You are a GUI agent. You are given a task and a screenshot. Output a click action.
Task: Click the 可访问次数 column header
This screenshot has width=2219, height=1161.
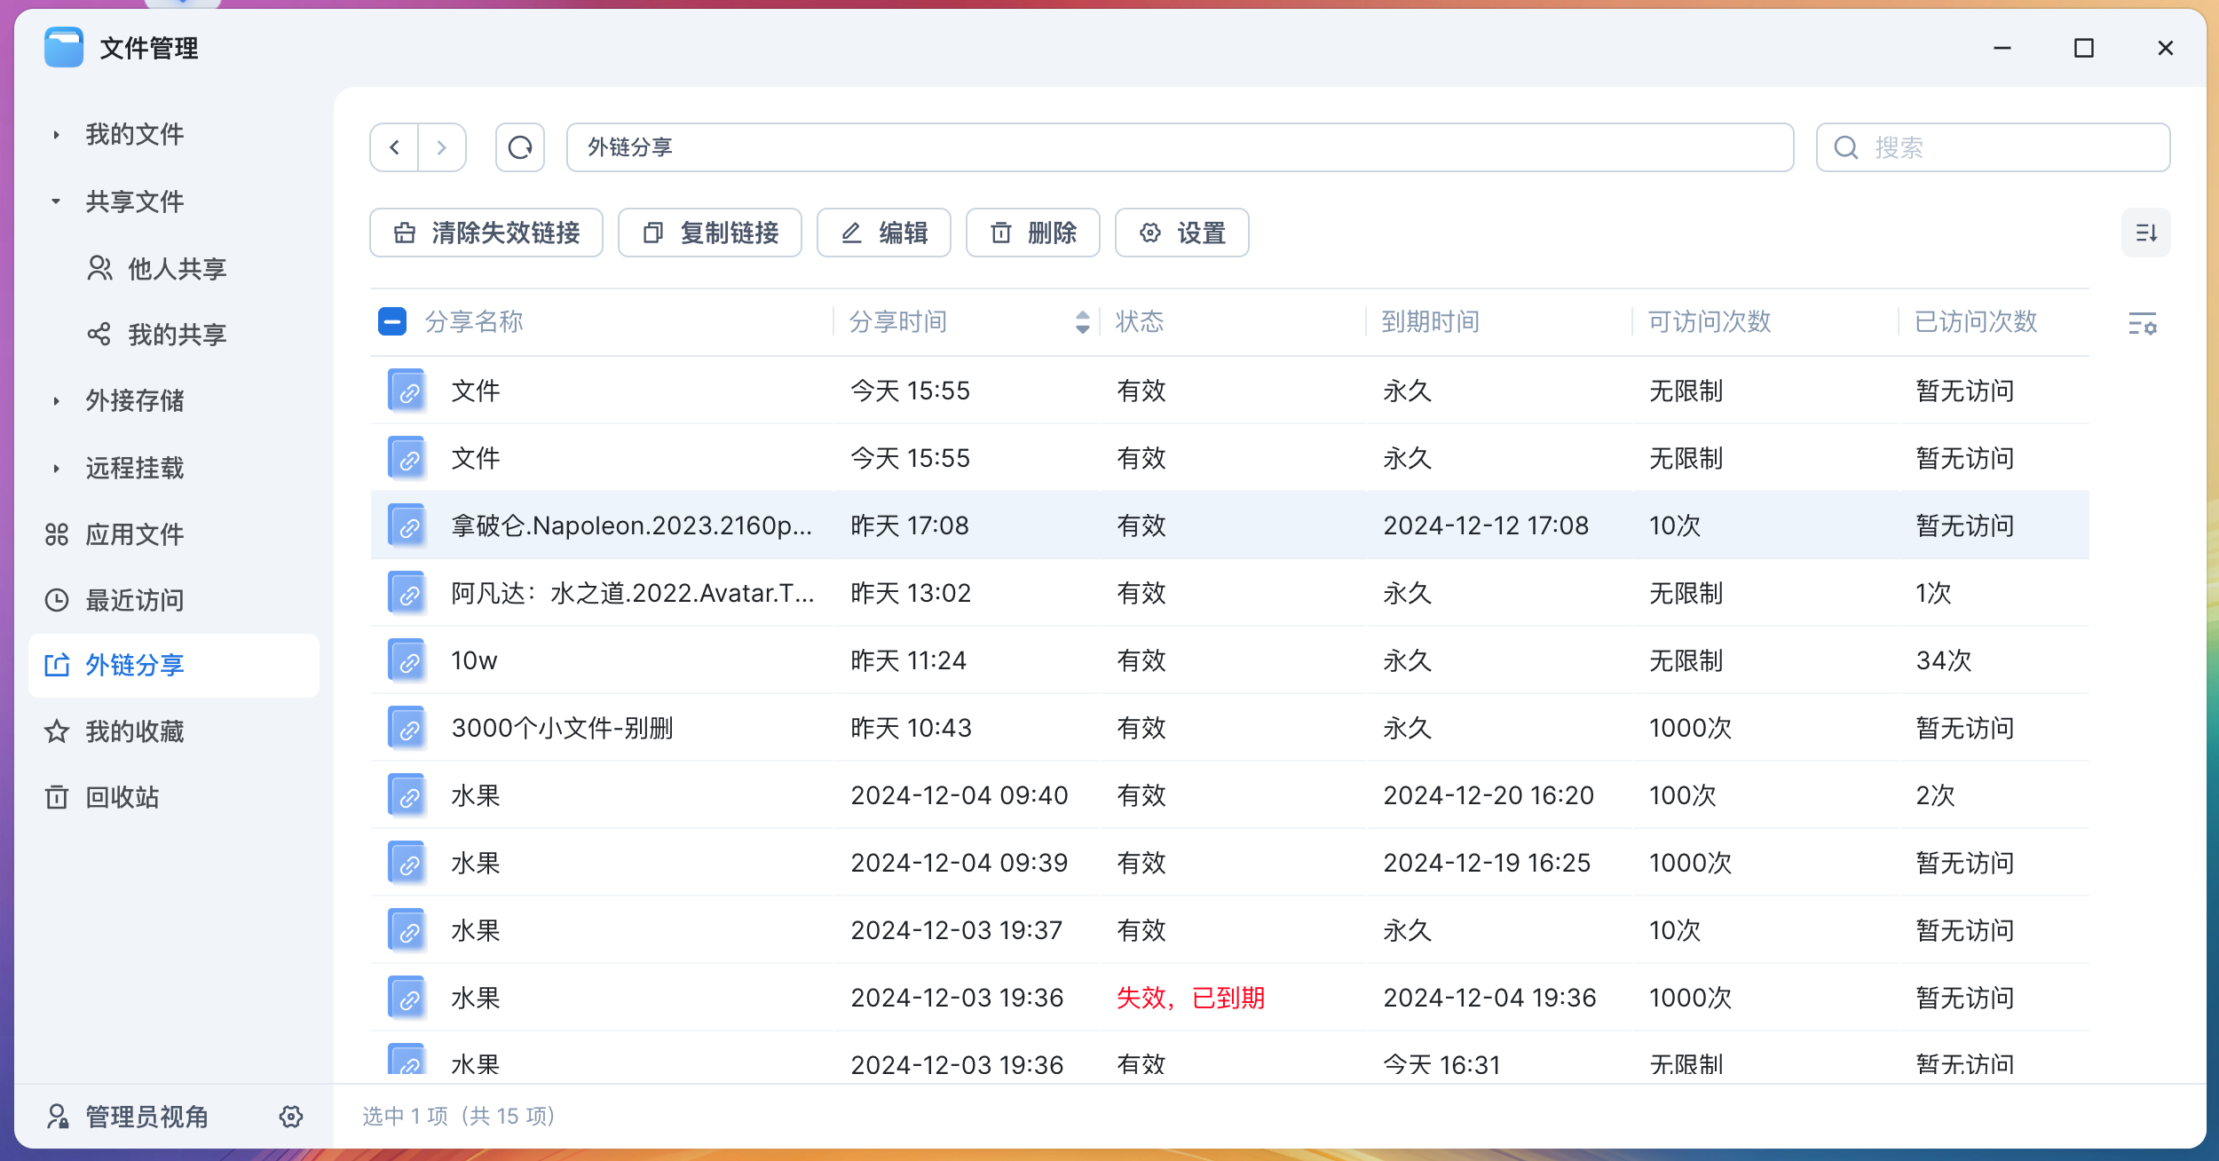click(x=1710, y=321)
